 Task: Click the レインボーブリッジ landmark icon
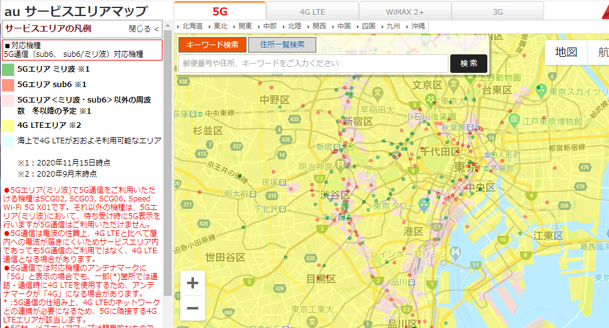pyautogui.click(x=455, y=253)
